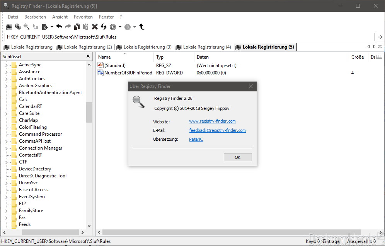Click the redo arrow icon

(x=68, y=27)
